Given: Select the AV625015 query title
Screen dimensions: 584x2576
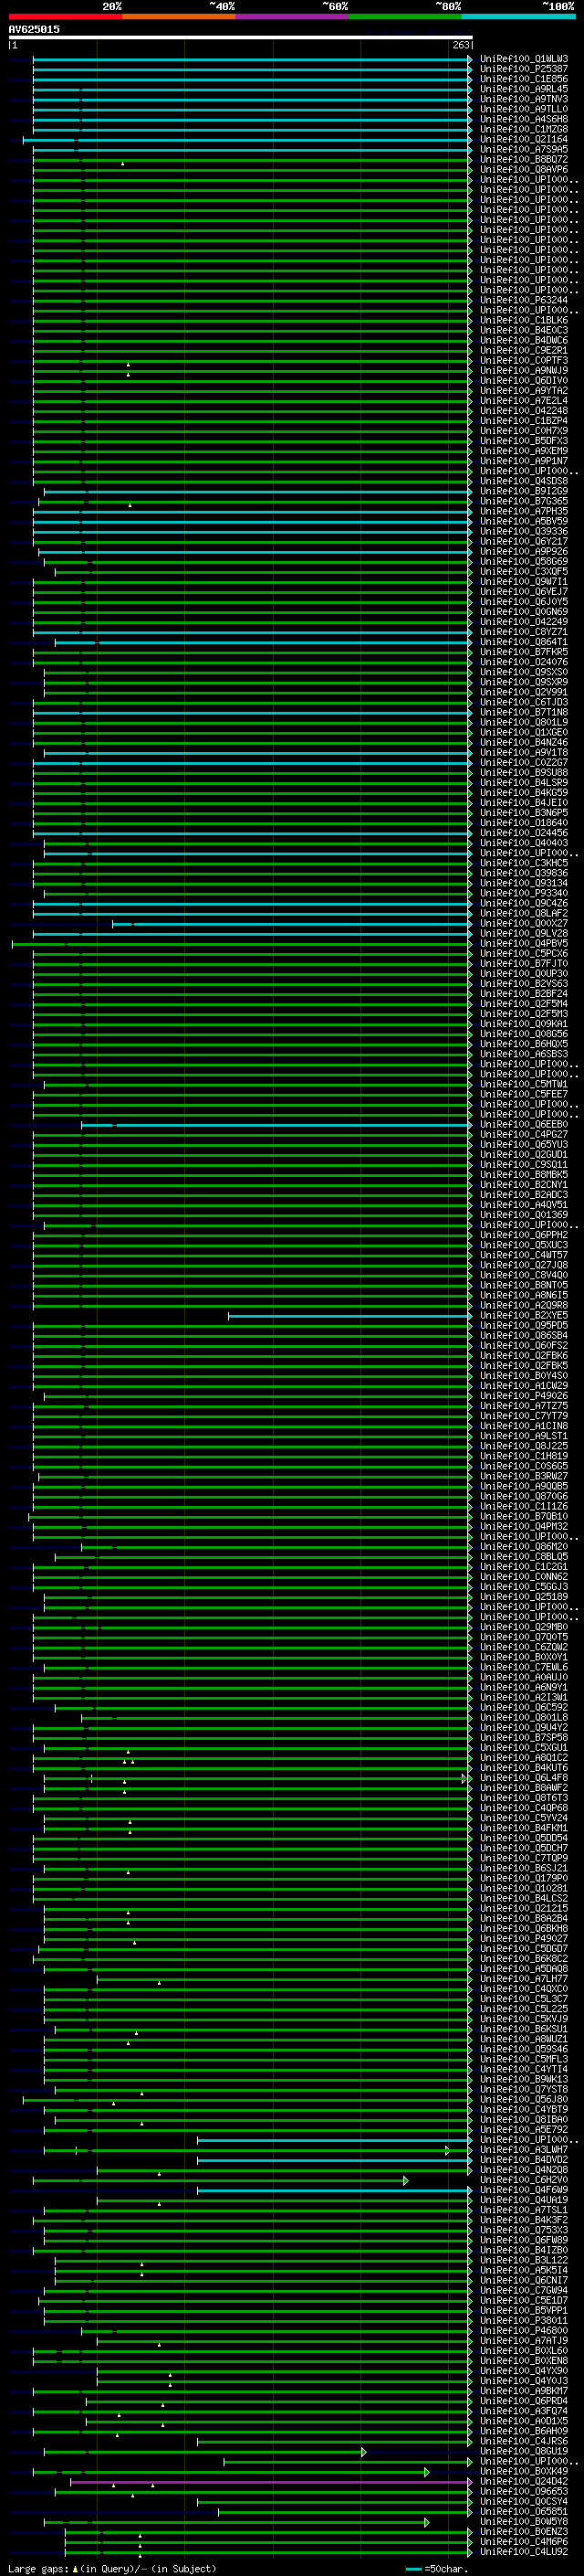Looking at the screenshot, I should click(x=34, y=29).
